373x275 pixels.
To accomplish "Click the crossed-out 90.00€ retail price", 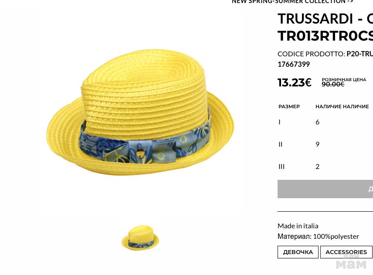I will click(x=333, y=84).
